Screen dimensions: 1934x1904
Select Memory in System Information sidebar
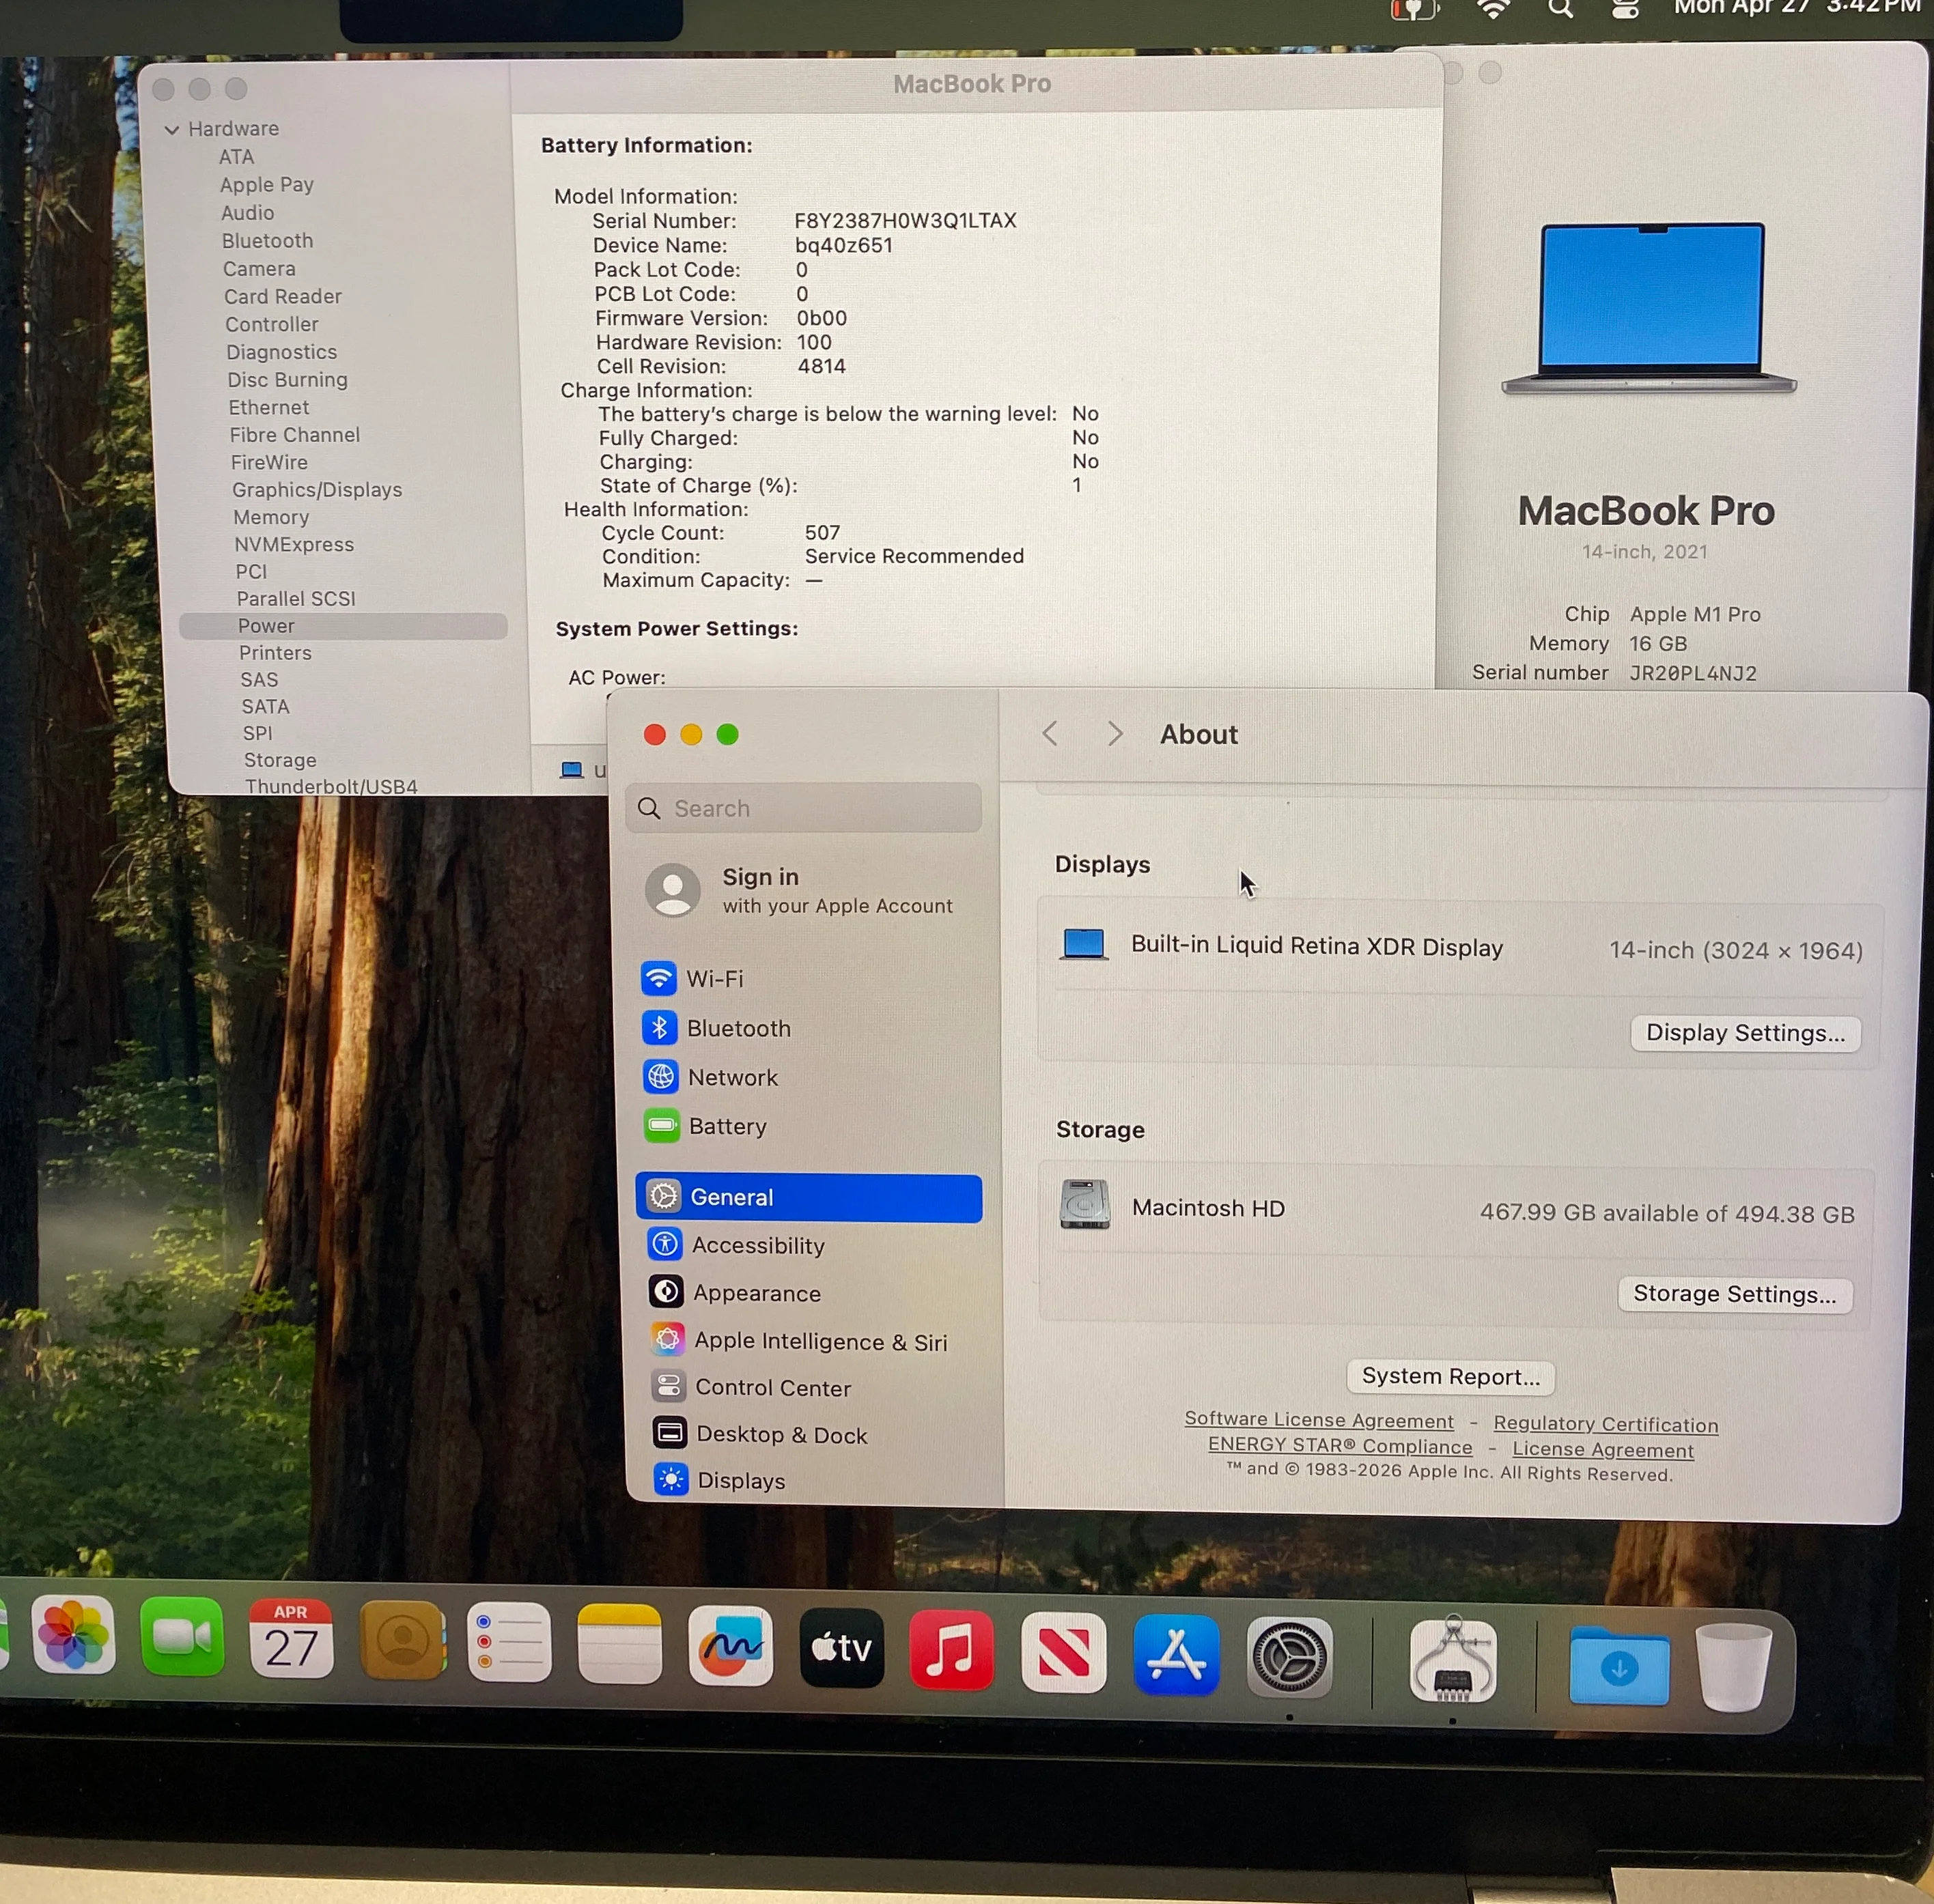click(271, 517)
